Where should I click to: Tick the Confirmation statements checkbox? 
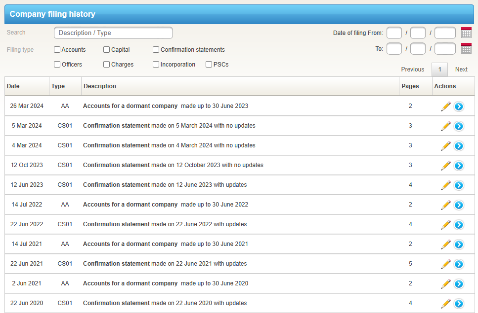click(x=156, y=50)
